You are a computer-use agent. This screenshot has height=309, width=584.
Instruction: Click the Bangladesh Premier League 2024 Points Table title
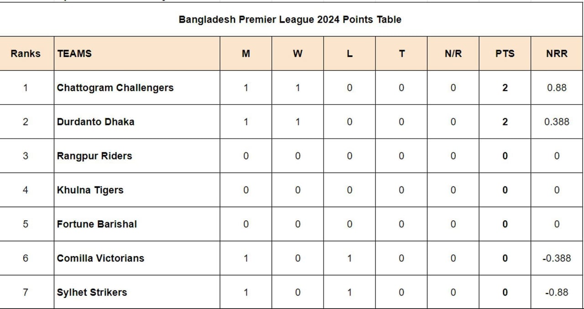pos(290,20)
